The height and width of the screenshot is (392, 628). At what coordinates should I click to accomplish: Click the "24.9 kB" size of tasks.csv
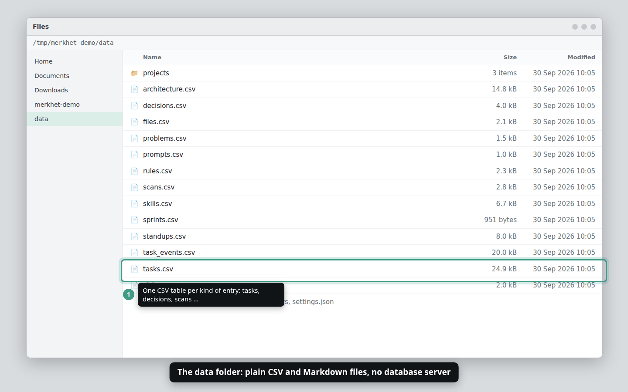[504, 269]
